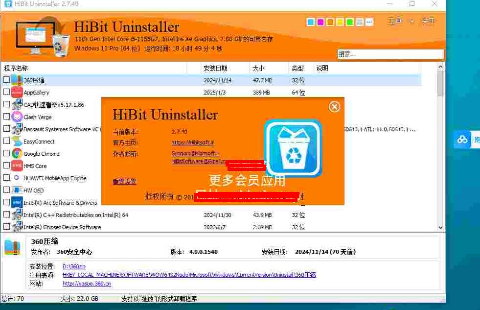Screen dimensions: 480x310
Task: Click the EasyConnect program icon
Action: [17, 141]
